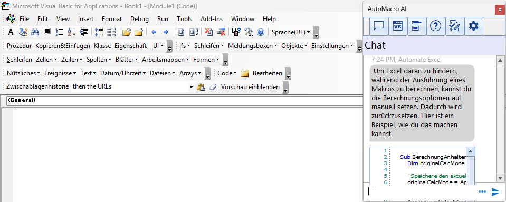Click the checklist pencil icon in AutoMacro AI
The image size is (506, 202).
(454, 26)
